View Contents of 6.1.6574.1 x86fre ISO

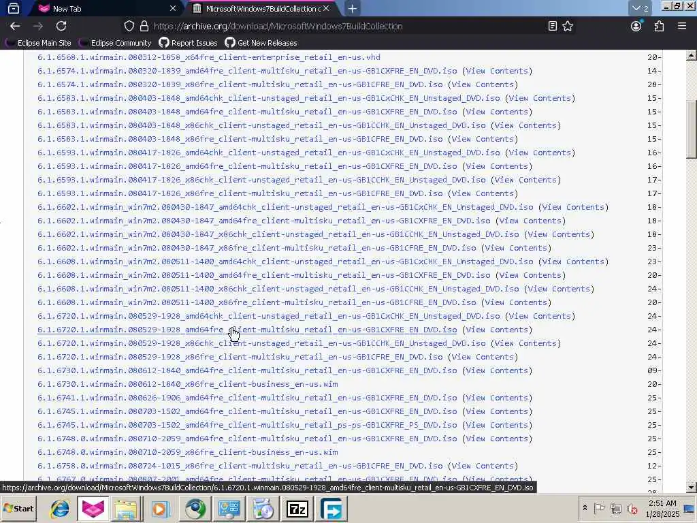pos(483,84)
